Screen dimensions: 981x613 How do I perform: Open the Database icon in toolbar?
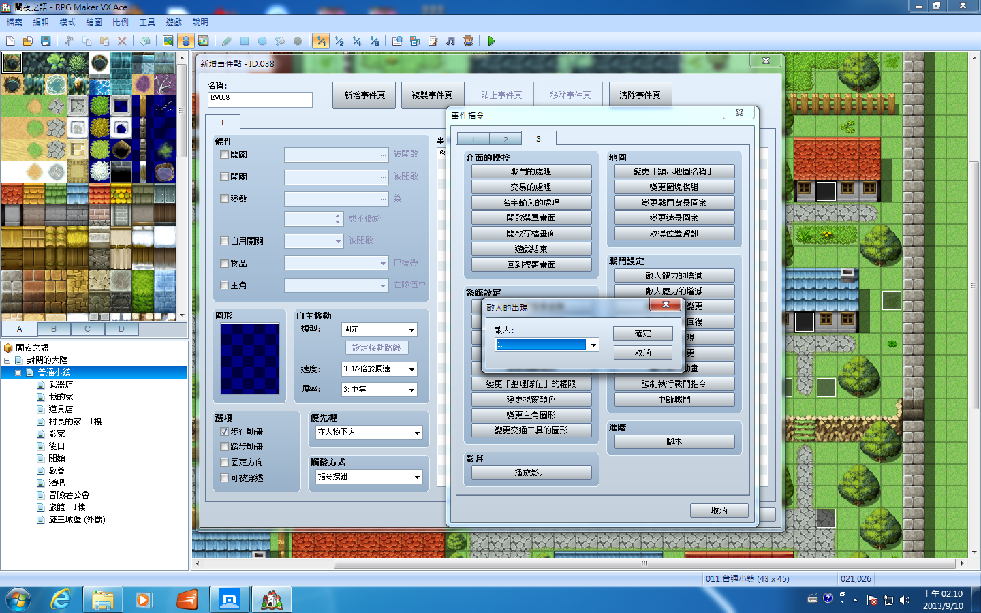(397, 41)
